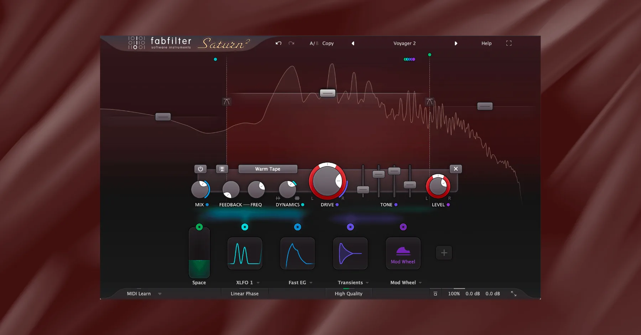Click the cyan modulation dot above left crossover
The width and height of the screenshot is (641, 335).
[x=215, y=59]
